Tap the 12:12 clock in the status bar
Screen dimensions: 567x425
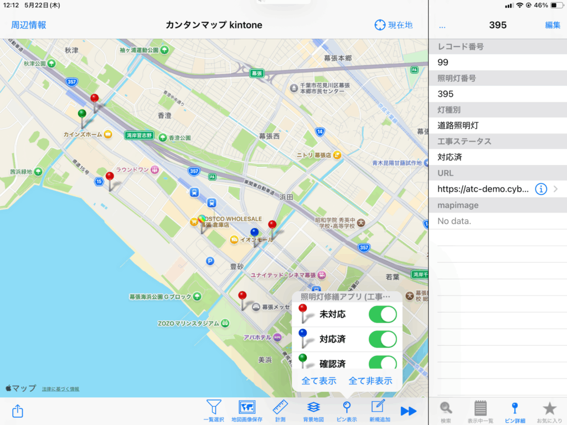[x=11, y=6]
